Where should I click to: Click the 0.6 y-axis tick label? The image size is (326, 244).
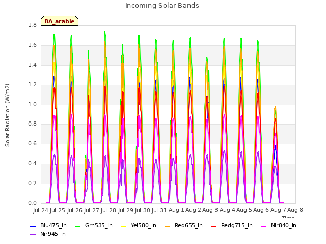[x=32, y=144]
